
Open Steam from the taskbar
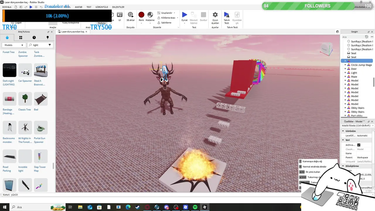137,207
